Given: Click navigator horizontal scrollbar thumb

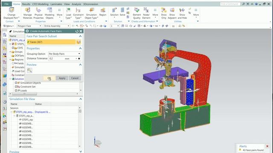Looking at the screenshot, I should click(24, 93).
